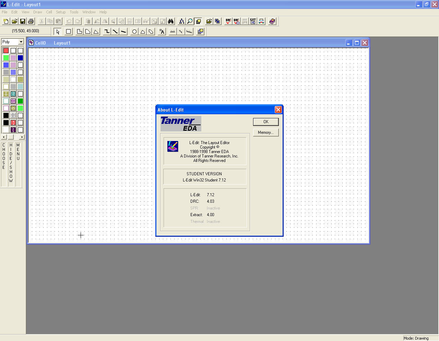
Task: Click the New file toolbar icon
Action: (6, 21)
